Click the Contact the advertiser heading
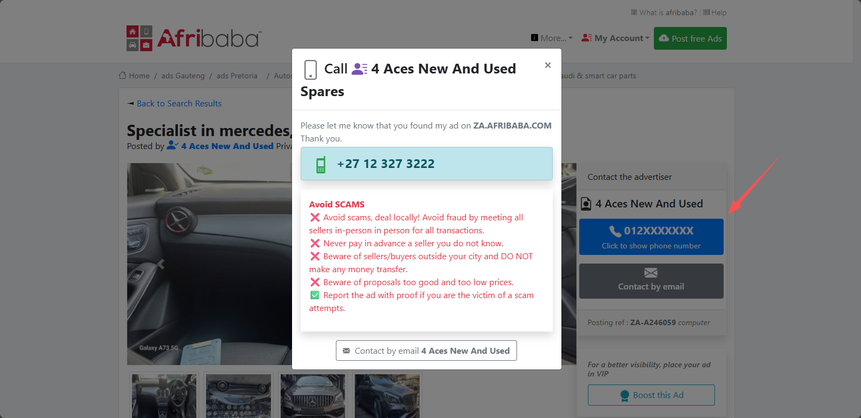The image size is (861, 418). 630,177
